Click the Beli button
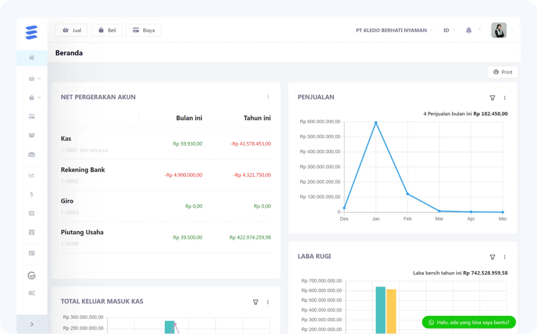The image size is (537, 334). [107, 30]
